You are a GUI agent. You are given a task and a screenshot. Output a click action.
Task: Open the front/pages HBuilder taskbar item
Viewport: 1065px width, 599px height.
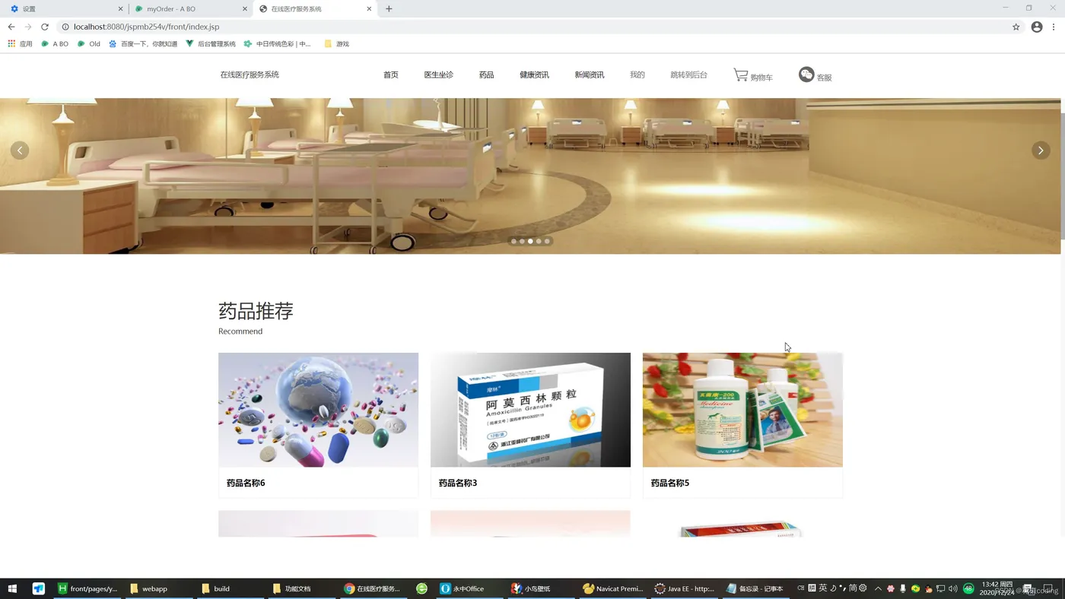tap(87, 588)
